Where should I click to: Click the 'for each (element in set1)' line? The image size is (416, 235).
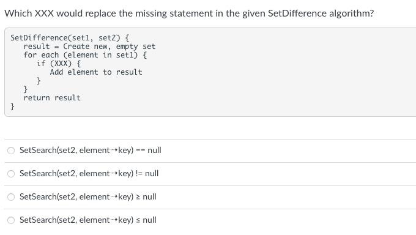tap(85, 55)
